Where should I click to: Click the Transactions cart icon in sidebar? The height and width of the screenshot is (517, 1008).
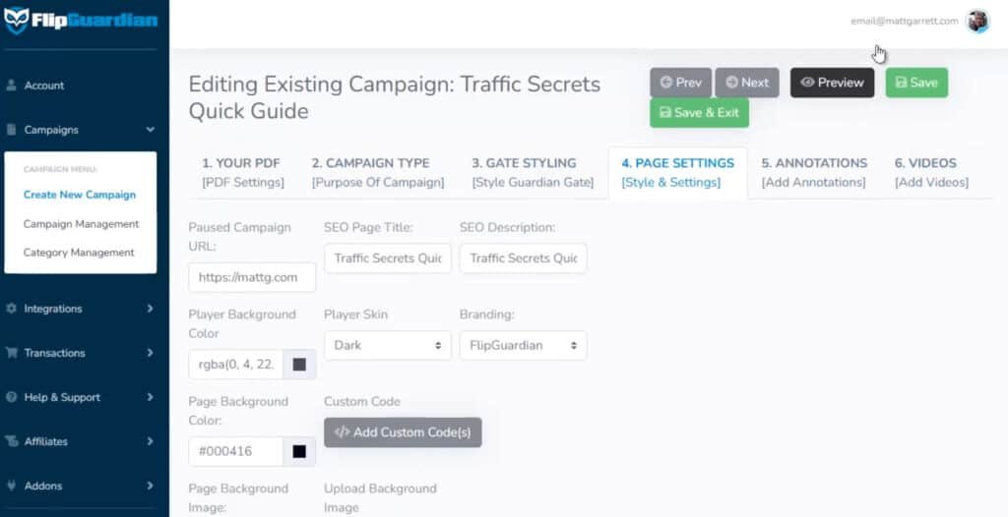point(12,353)
